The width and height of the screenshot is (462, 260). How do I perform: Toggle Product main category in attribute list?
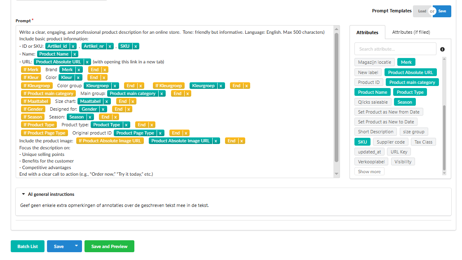tap(412, 82)
